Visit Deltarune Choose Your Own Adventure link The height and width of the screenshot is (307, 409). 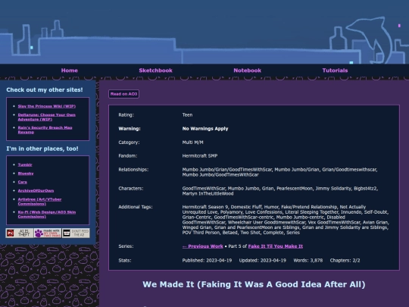[x=47, y=117]
